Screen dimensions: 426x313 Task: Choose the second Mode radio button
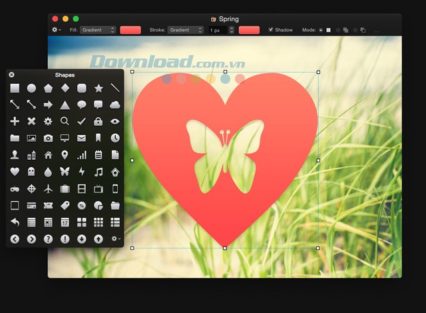click(x=337, y=30)
